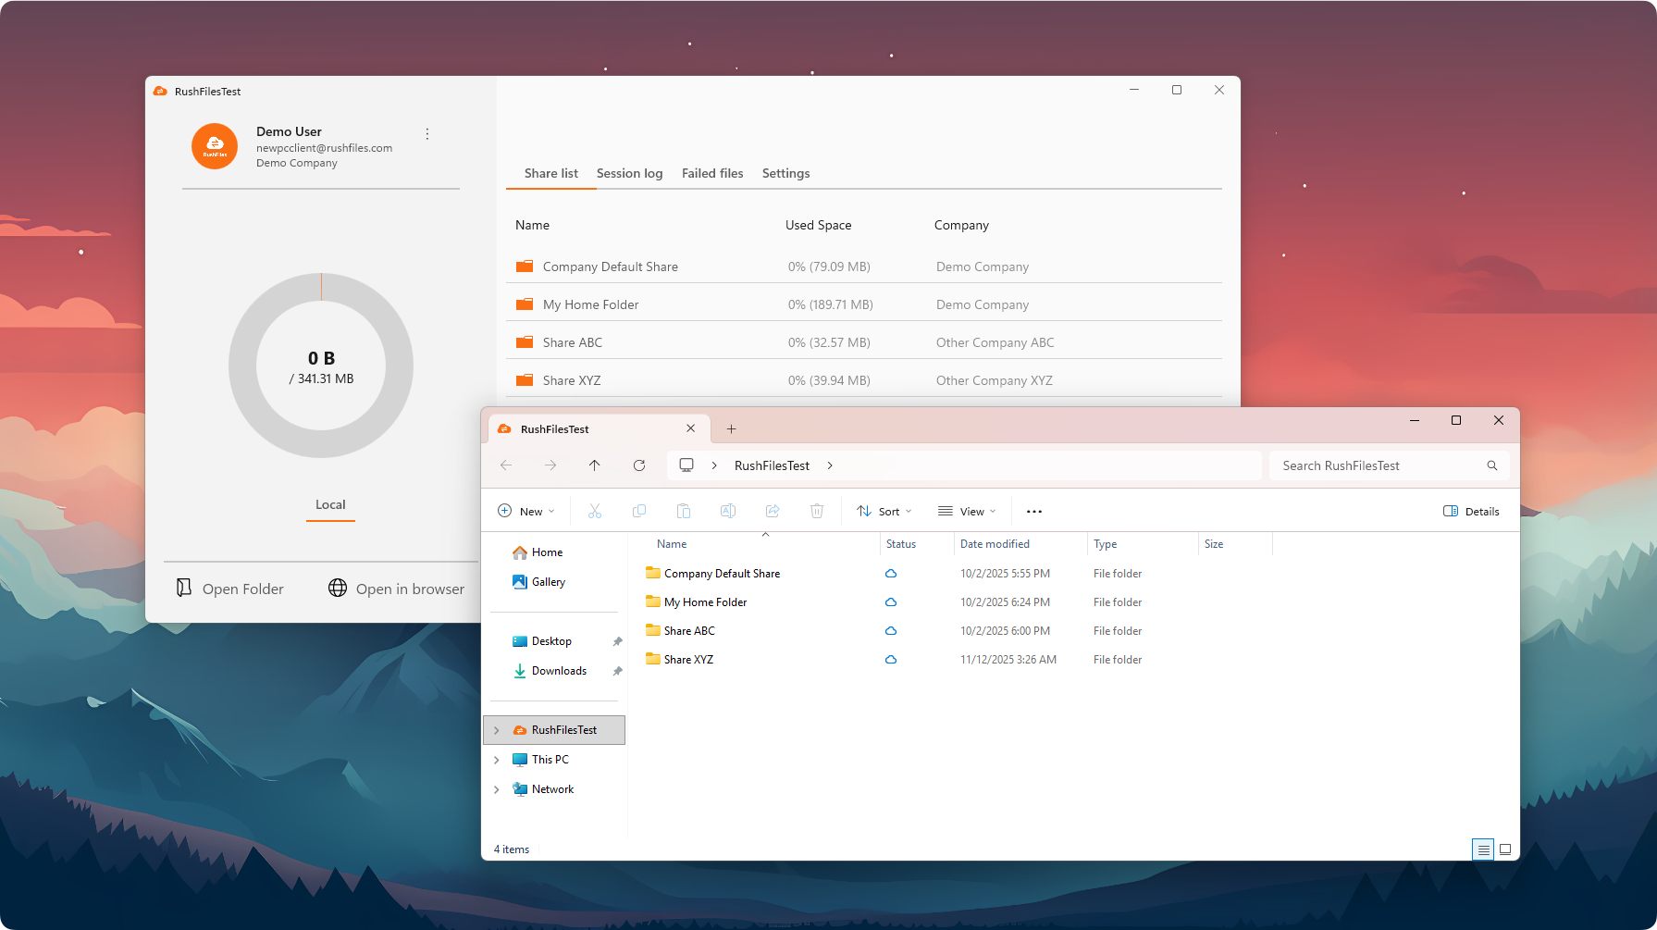
Task: Select the Local tab under usage chart
Action: (x=330, y=504)
